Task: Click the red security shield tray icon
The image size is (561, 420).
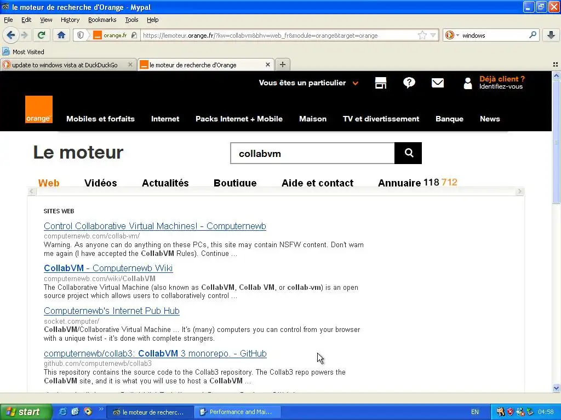Action: (510, 412)
